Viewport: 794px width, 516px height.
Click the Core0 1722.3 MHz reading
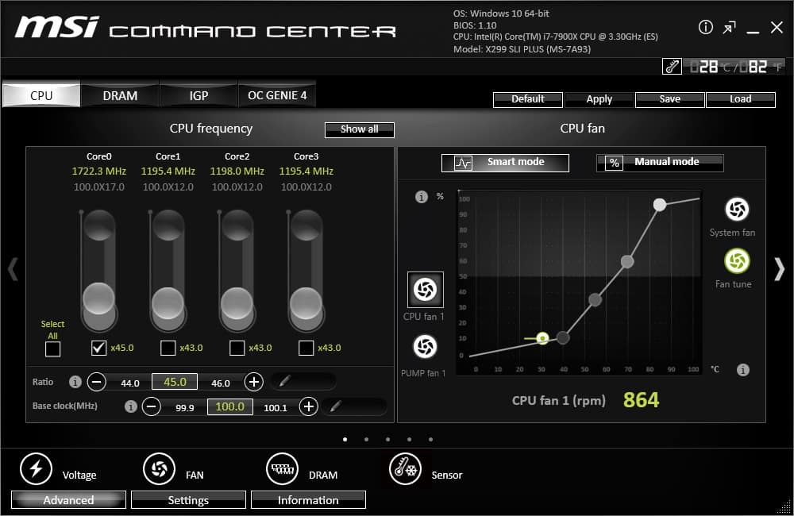(x=98, y=171)
